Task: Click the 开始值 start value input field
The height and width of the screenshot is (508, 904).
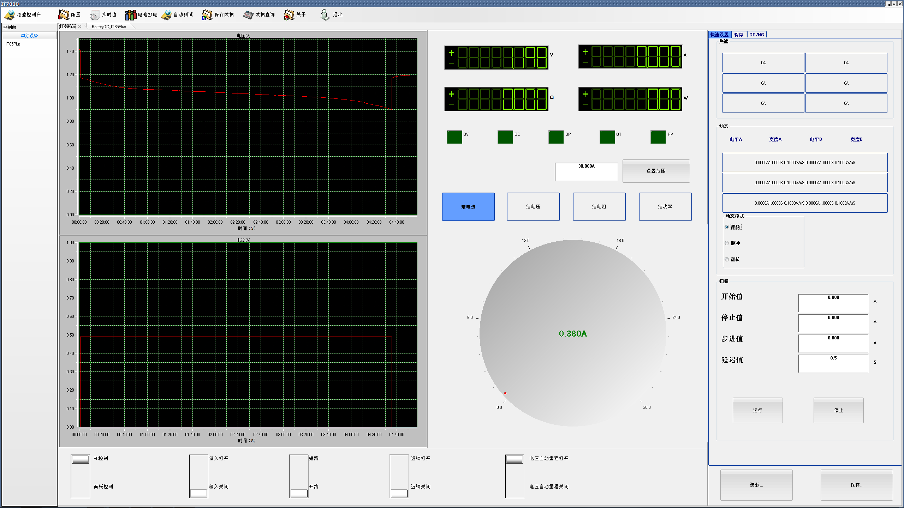Action: (x=833, y=303)
